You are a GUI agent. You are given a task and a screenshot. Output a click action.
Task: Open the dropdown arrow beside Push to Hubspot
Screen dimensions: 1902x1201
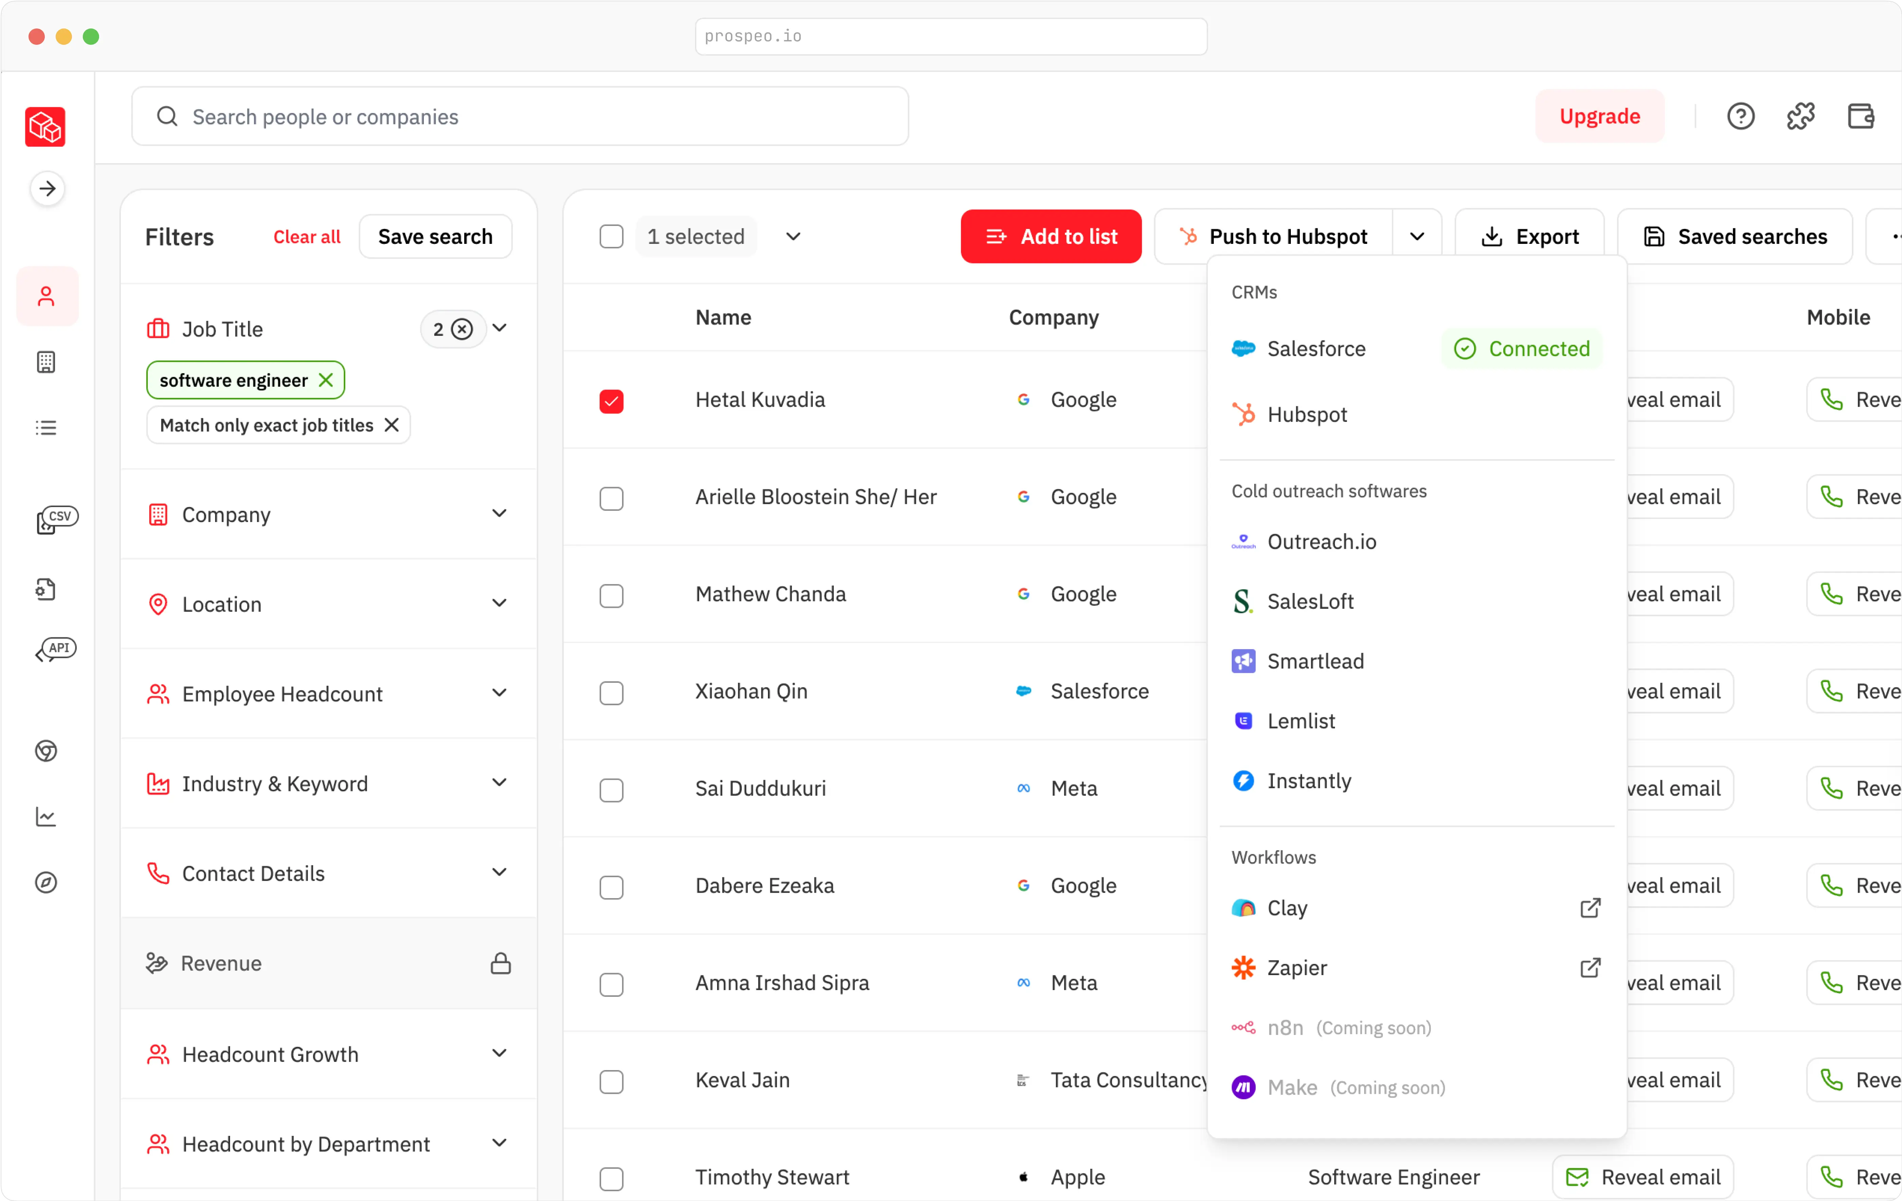pos(1417,235)
